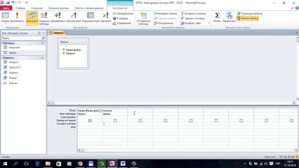
Task: Choose the Добавление query type
Action: coord(58,18)
